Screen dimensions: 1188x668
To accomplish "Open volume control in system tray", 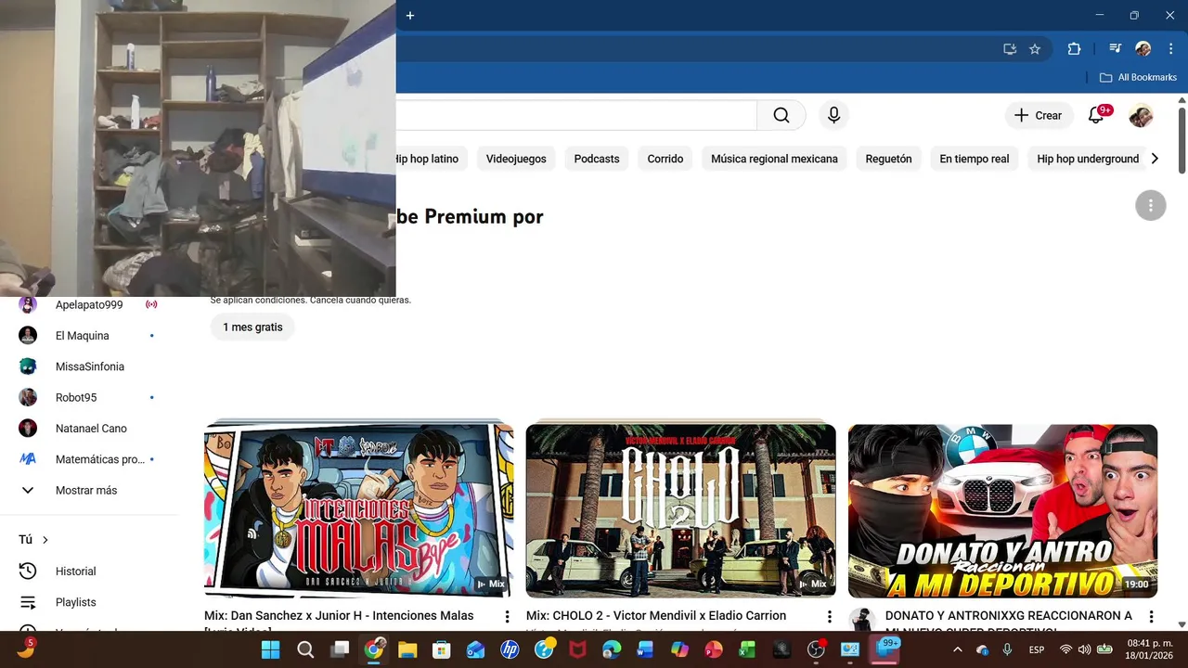I will (1084, 649).
